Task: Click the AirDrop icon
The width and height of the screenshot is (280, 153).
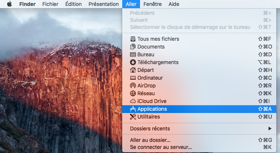Action: tap(133, 86)
